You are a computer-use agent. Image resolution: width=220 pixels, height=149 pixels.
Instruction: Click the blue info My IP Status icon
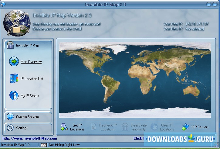(14, 95)
